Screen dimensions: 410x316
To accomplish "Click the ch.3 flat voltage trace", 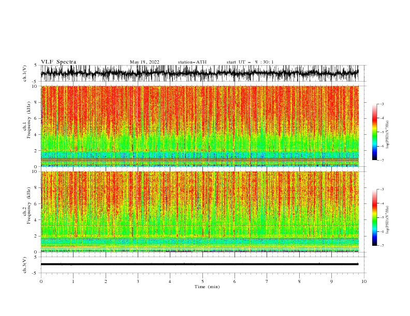I will pyautogui.click(x=199, y=264).
